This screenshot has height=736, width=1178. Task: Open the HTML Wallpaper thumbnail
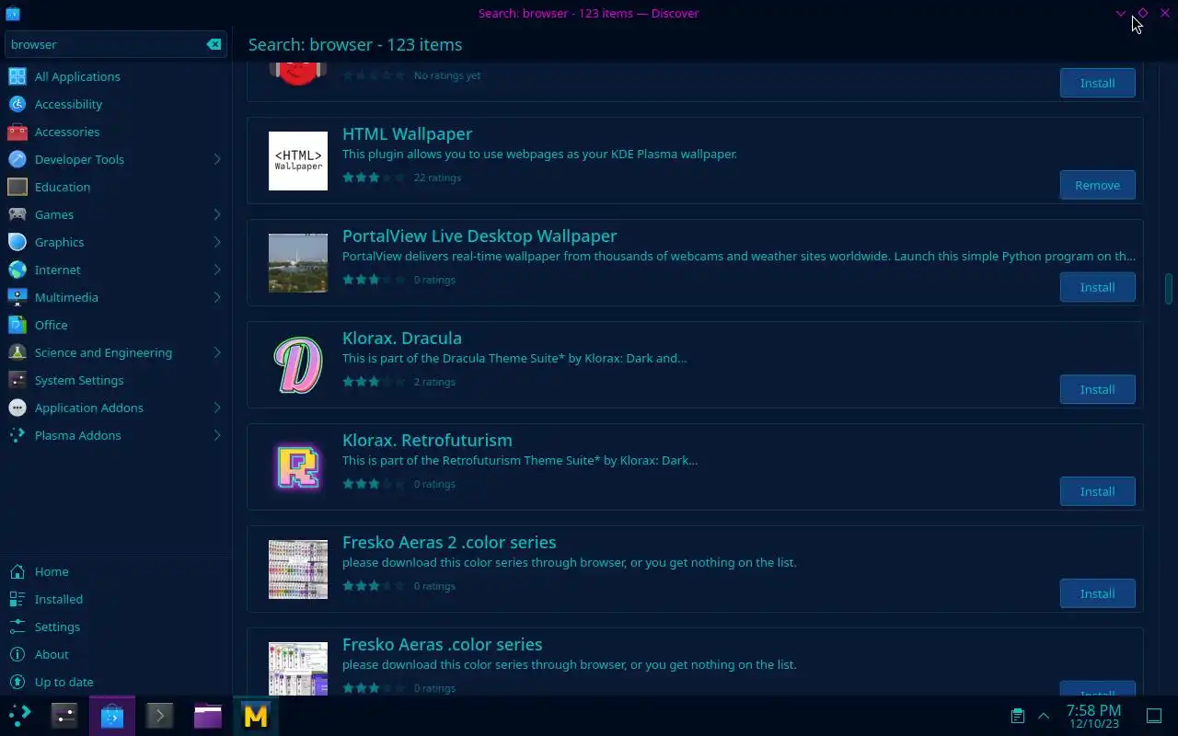point(298,161)
